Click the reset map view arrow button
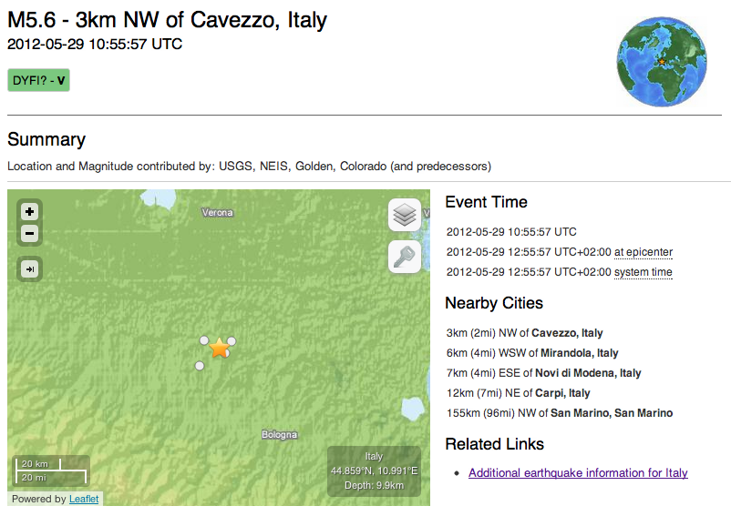 pyautogui.click(x=30, y=268)
